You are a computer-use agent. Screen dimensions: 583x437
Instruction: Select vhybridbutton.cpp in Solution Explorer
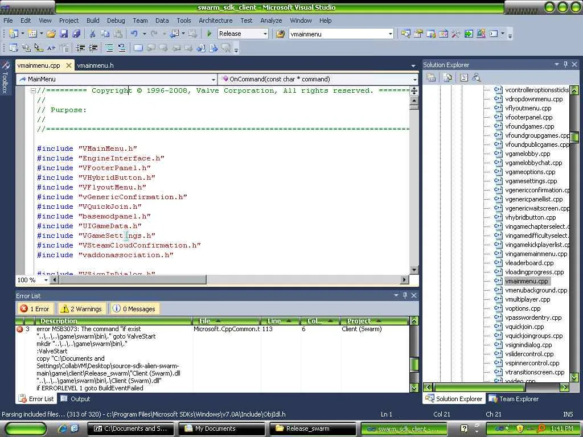coord(530,217)
